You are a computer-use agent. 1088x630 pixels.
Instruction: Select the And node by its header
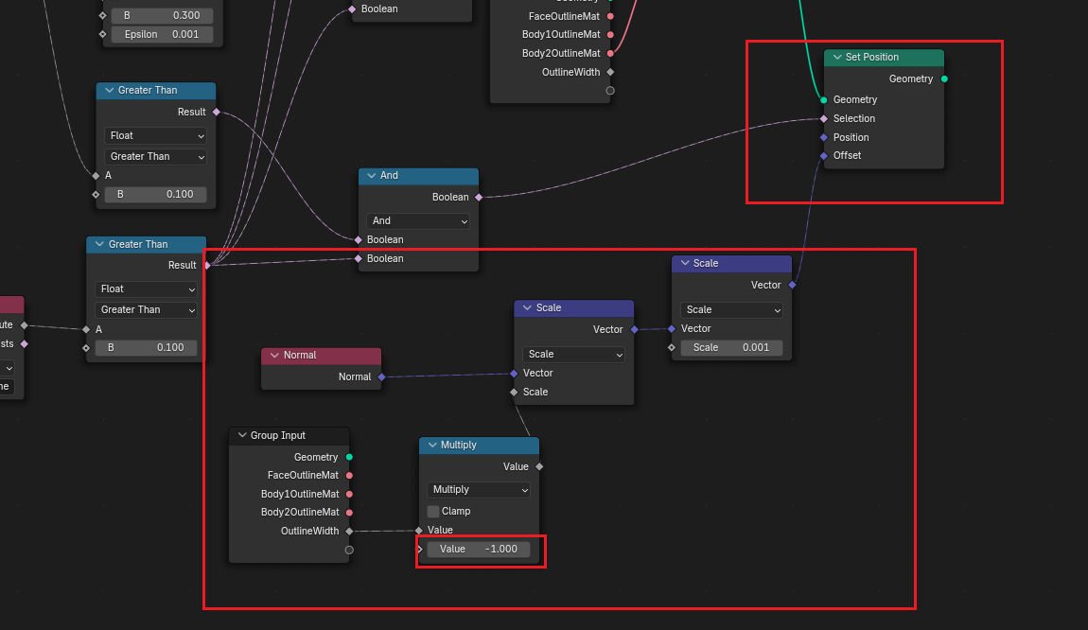[x=426, y=176]
